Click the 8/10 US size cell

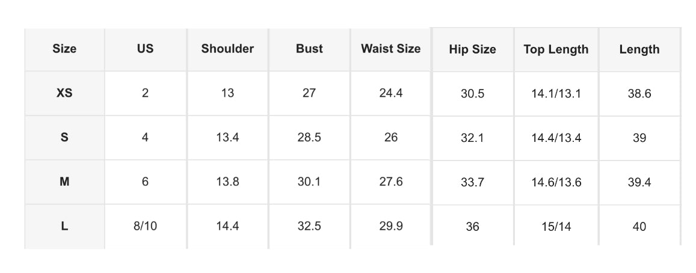[145, 226]
